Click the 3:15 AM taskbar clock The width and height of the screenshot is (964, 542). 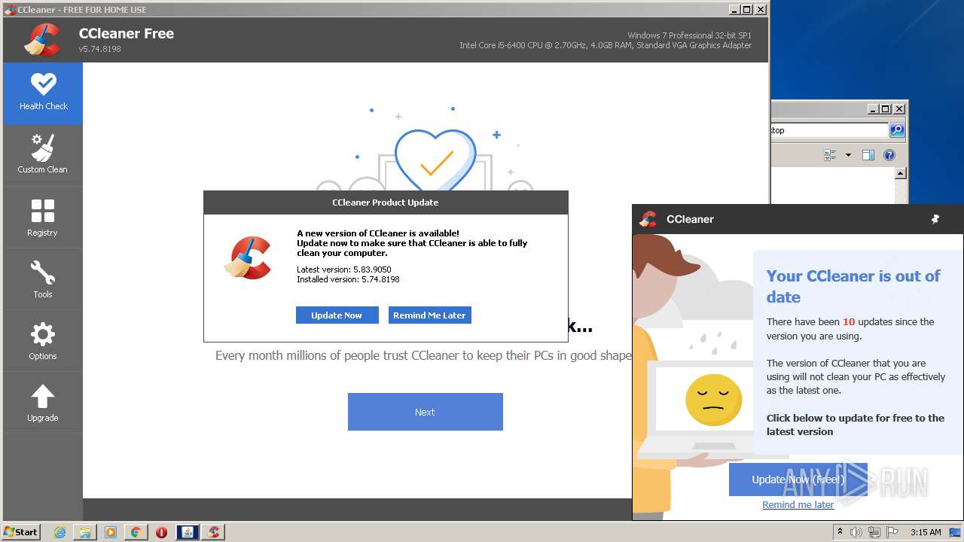click(x=926, y=532)
